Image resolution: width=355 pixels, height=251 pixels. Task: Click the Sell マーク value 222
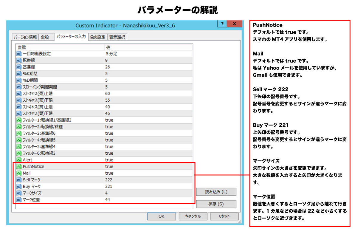tap(109, 180)
